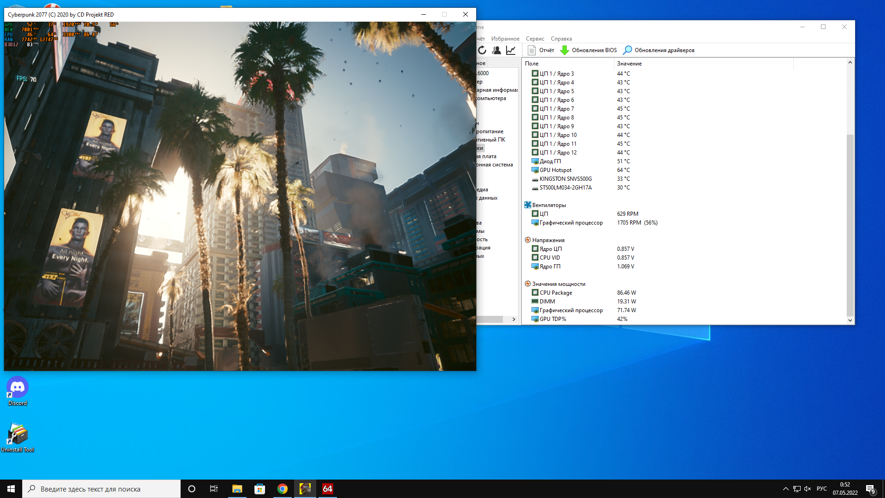Open the graph chart toolbar icon
Image resolution: width=885 pixels, height=498 pixels.
(x=511, y=50)
